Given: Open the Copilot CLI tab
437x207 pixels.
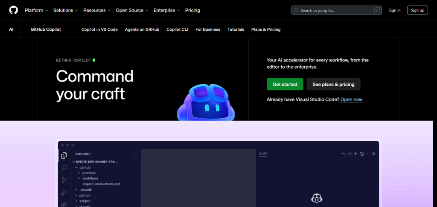Looking at the screenshot, I should pos(177,29).
